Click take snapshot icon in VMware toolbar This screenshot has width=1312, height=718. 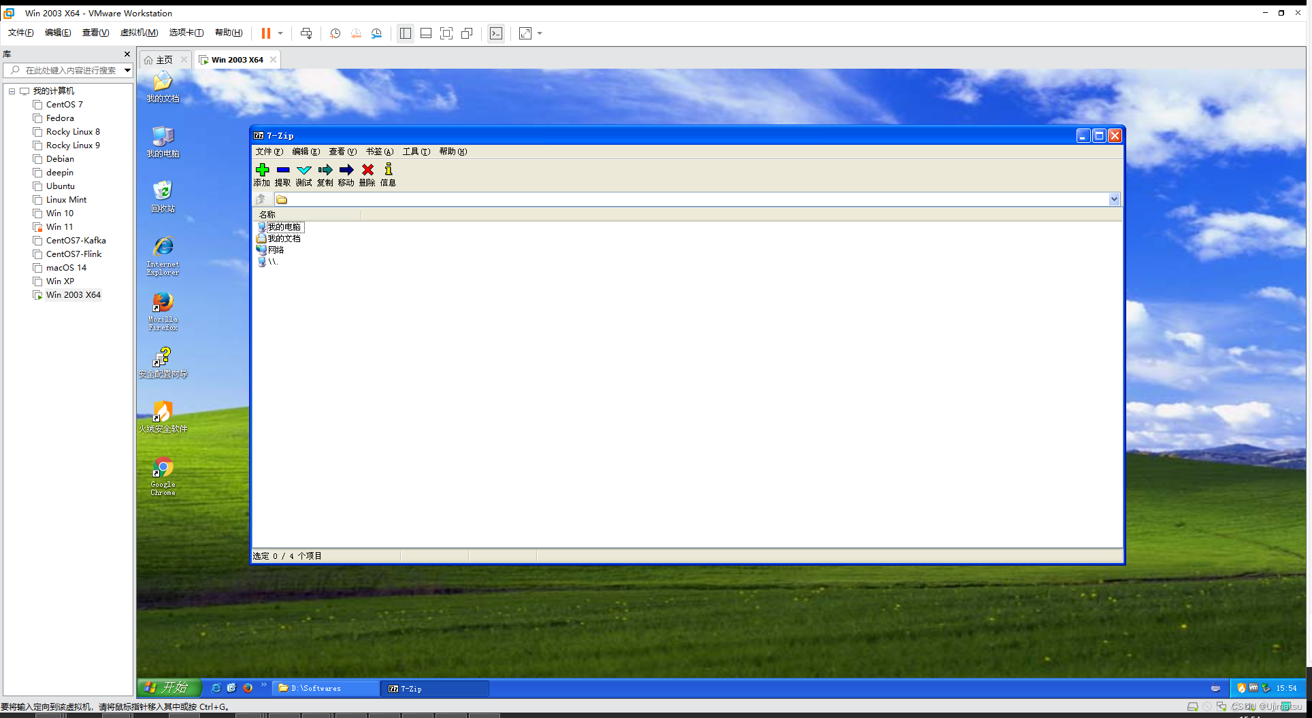[x=335, y=33]
